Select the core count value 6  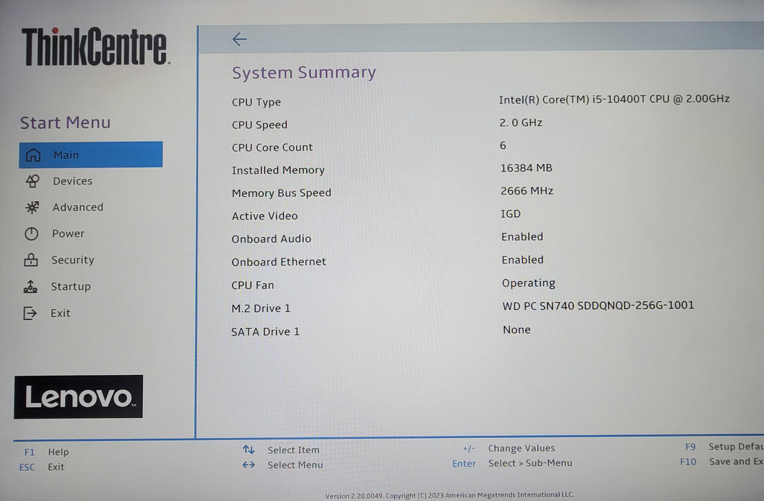click(x=503, y=145)
